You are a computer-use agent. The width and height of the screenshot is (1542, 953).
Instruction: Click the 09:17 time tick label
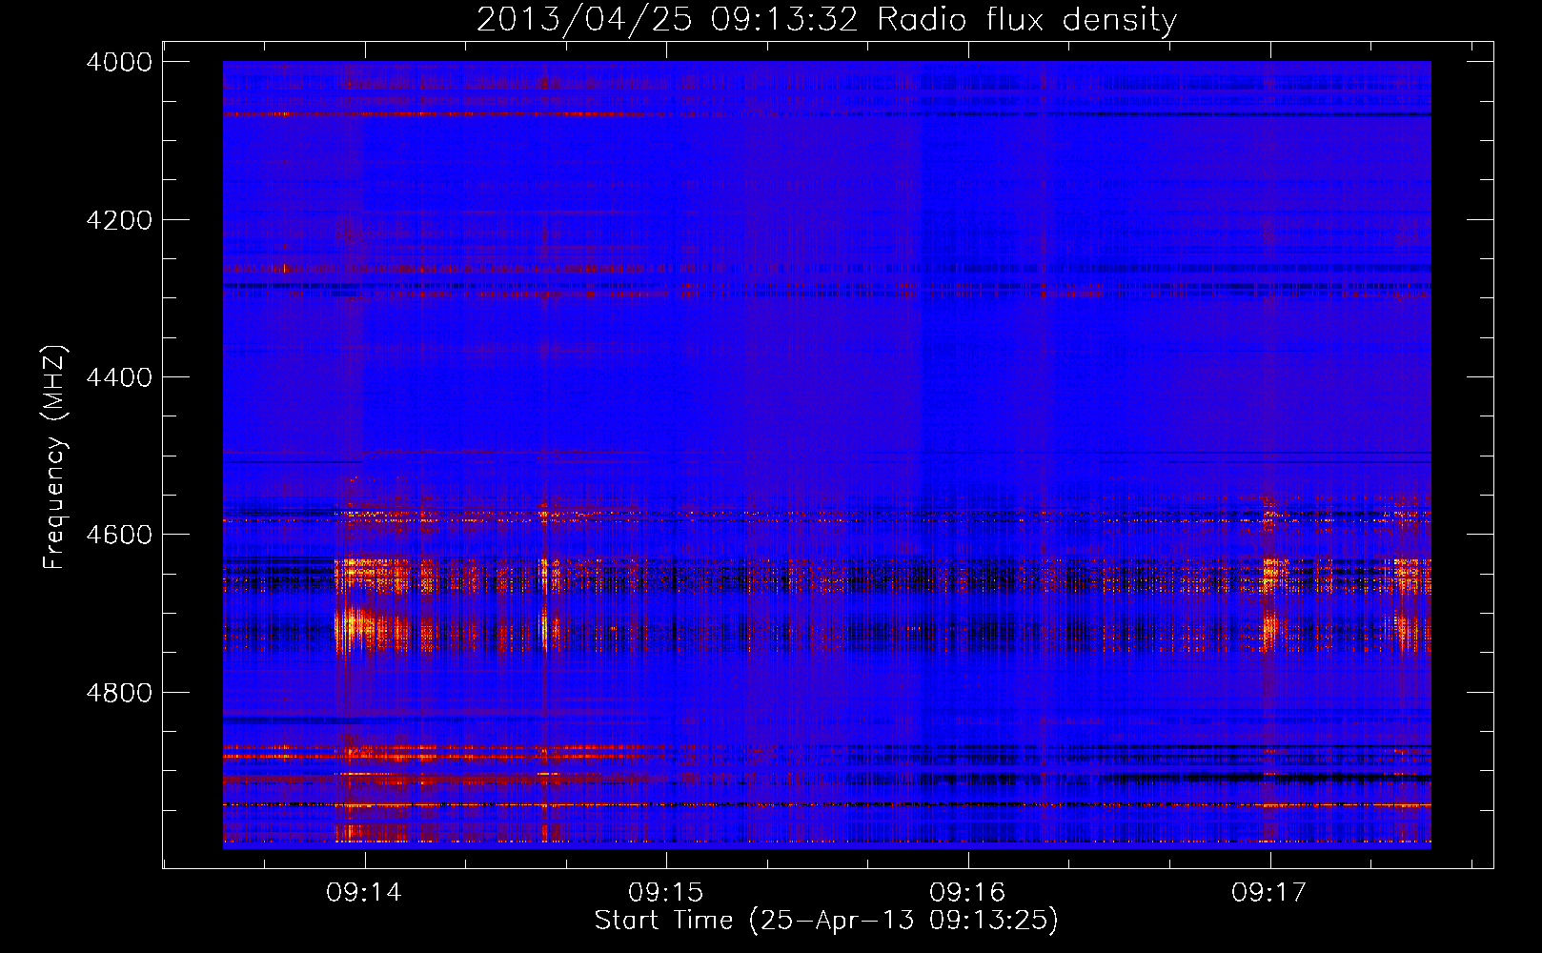pos(1269,893)
